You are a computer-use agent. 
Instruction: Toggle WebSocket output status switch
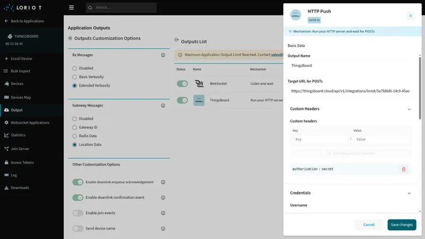click(x=182, y=84)
